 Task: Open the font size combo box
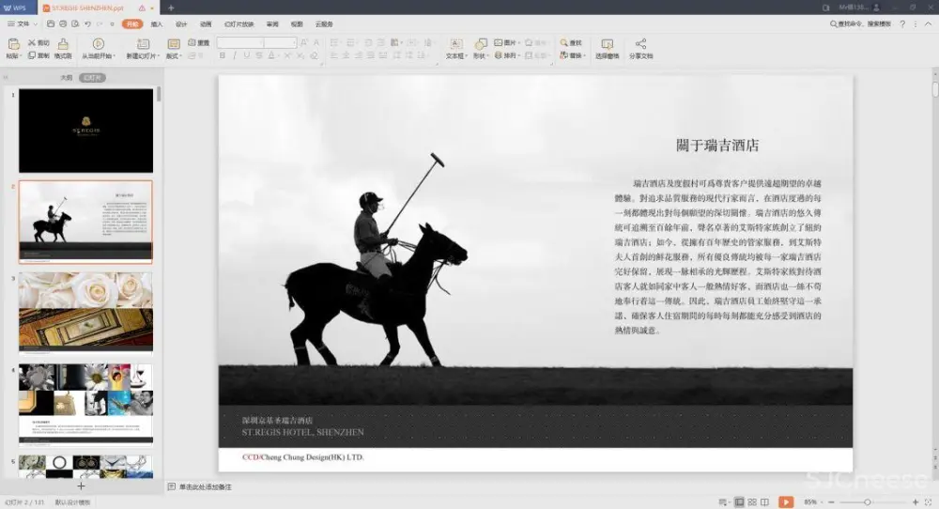coord(280,42)
